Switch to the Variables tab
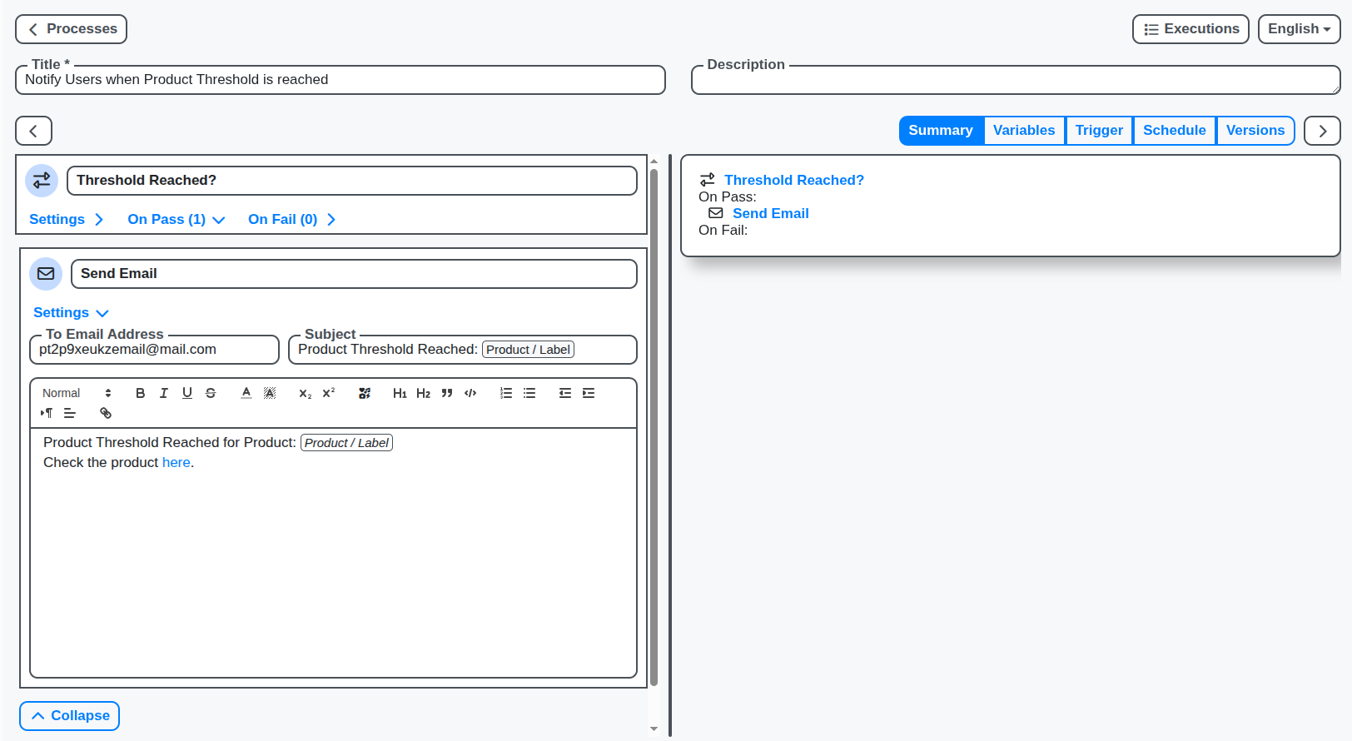1352x741 pixels. click(1024, 131)
